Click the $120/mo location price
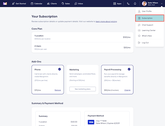The width and height of the screenshot is (165, 126). coord(127,37)
